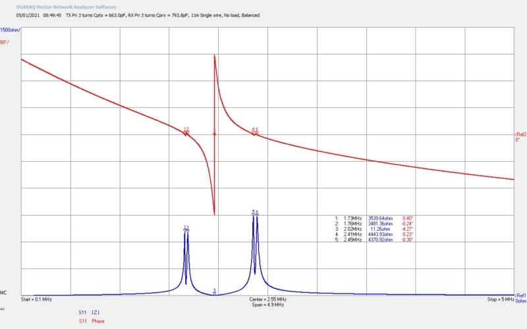527x329 pixels.
Task: Select marker 3 on the red phase trace
Action: coord(215,134)
